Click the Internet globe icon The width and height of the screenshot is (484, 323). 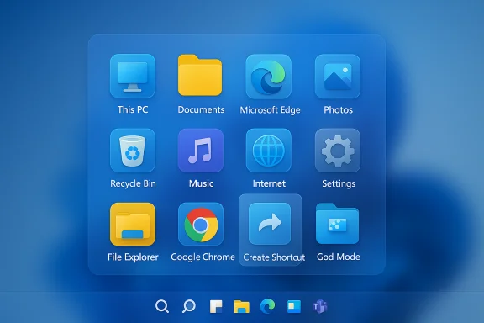tap(269, 151)
